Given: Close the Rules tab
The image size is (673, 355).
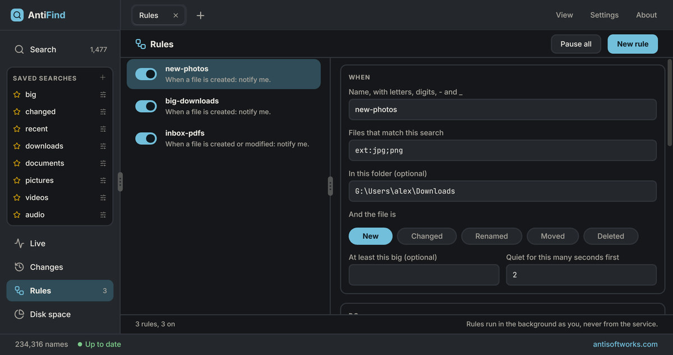Looking at the screenshot, I should tap(176, 15).
